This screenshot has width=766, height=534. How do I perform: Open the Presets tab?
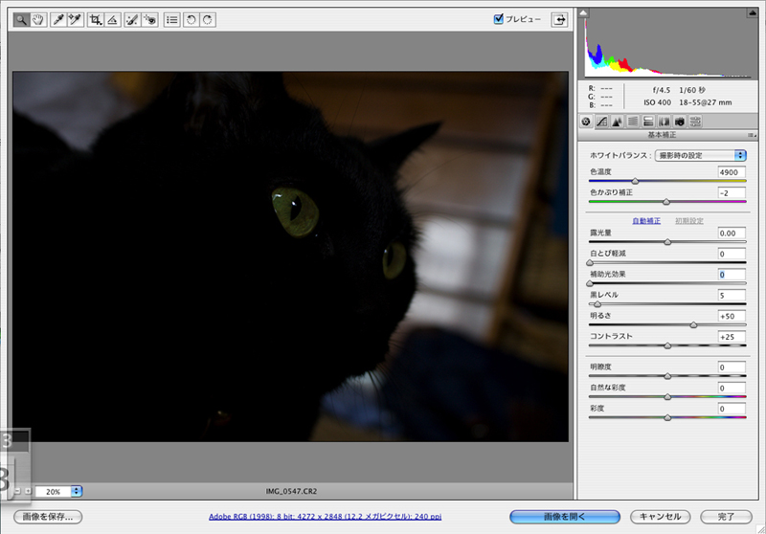[x=696, y=122]
